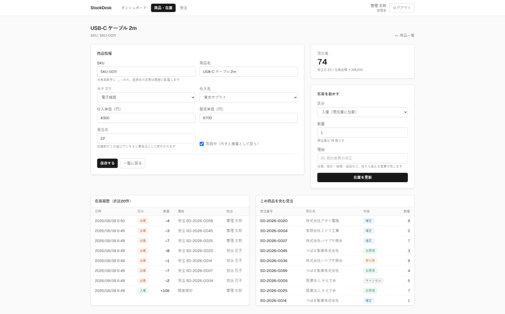The width and height of the screenshot is (505, 314).
Task: Click the 状態 column header
Action: point(366,211)
